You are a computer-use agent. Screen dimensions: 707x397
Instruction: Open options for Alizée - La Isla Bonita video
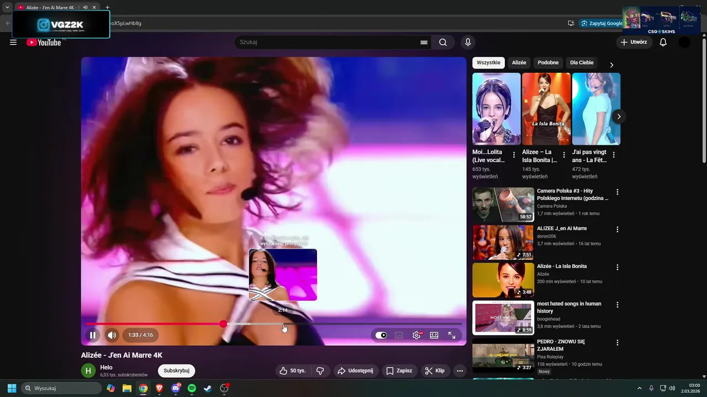(618, 267)
